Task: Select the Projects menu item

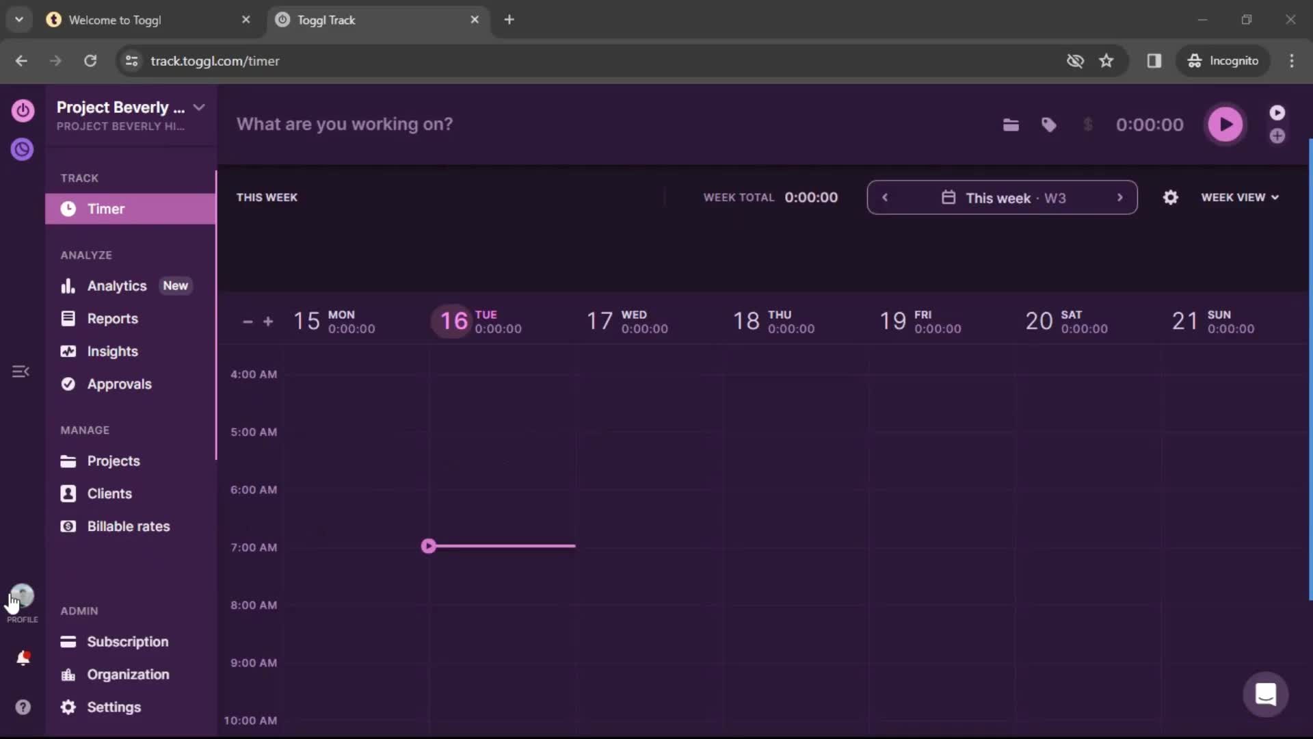Action: 114,461
